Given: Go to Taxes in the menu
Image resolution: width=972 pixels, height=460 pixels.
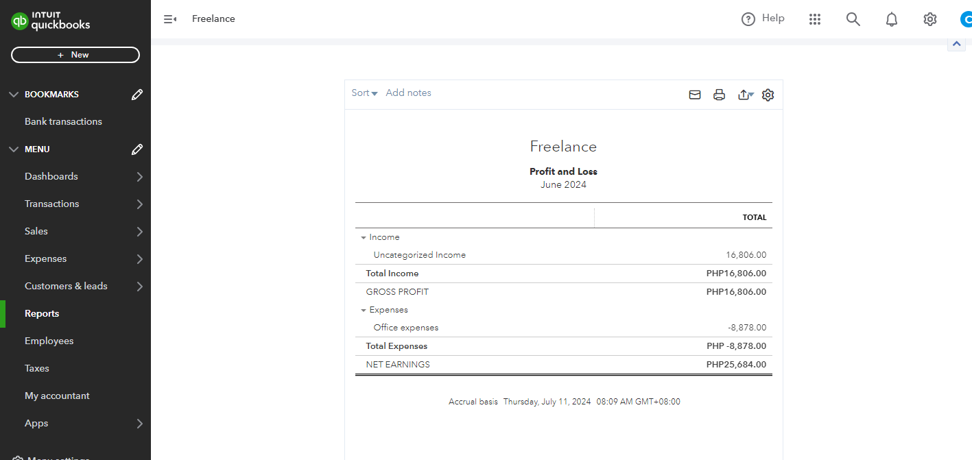Looking at the screenshot, I should pyautogui.click(x=37, y=368).
